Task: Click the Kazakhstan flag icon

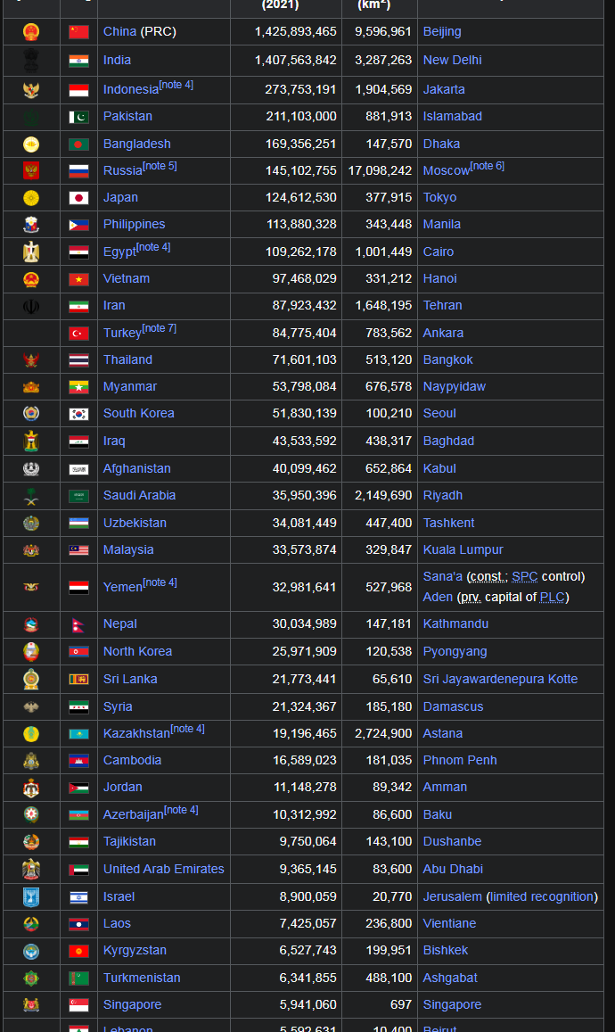Action: (x=78, y=734)
